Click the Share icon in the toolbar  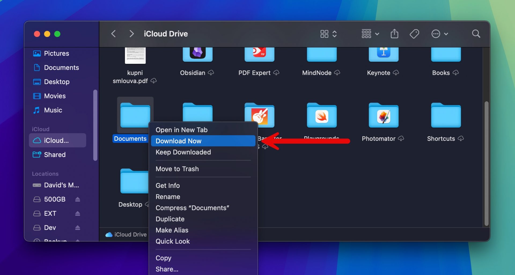pos(394,34)
